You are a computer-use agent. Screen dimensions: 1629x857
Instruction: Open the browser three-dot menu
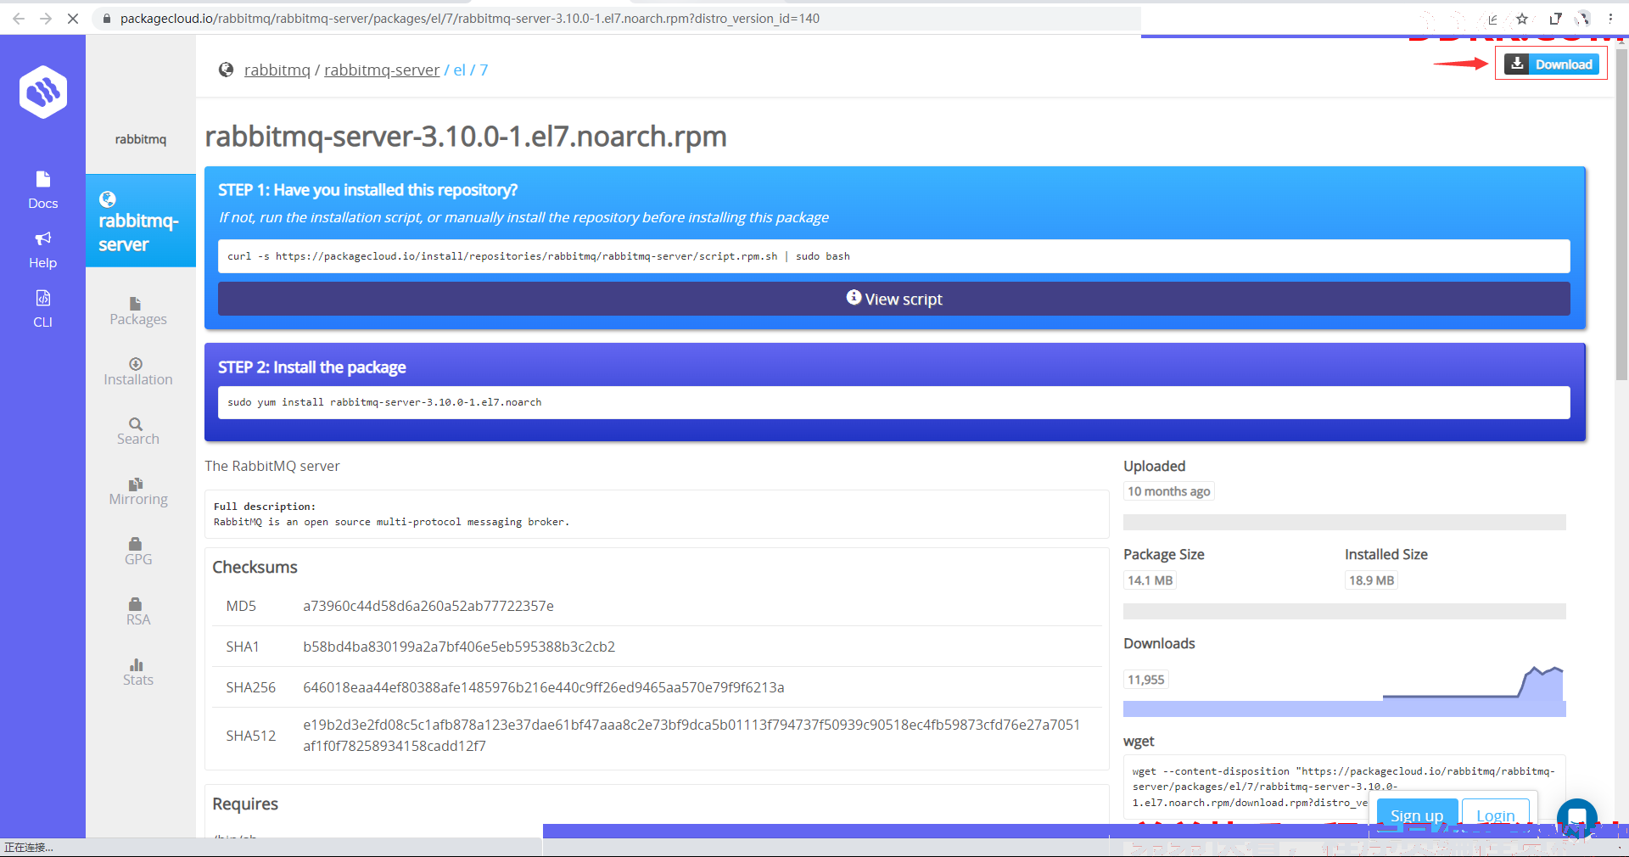click(1610, 19)
